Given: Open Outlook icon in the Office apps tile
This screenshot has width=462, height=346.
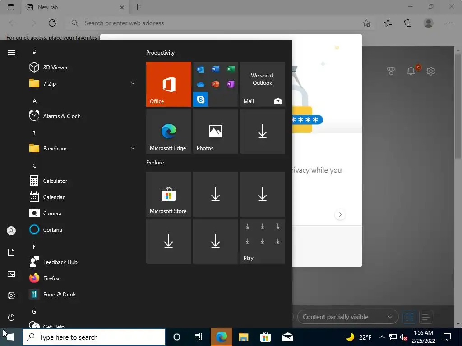Looking at the screenshot, I should [x=201, y=69].
